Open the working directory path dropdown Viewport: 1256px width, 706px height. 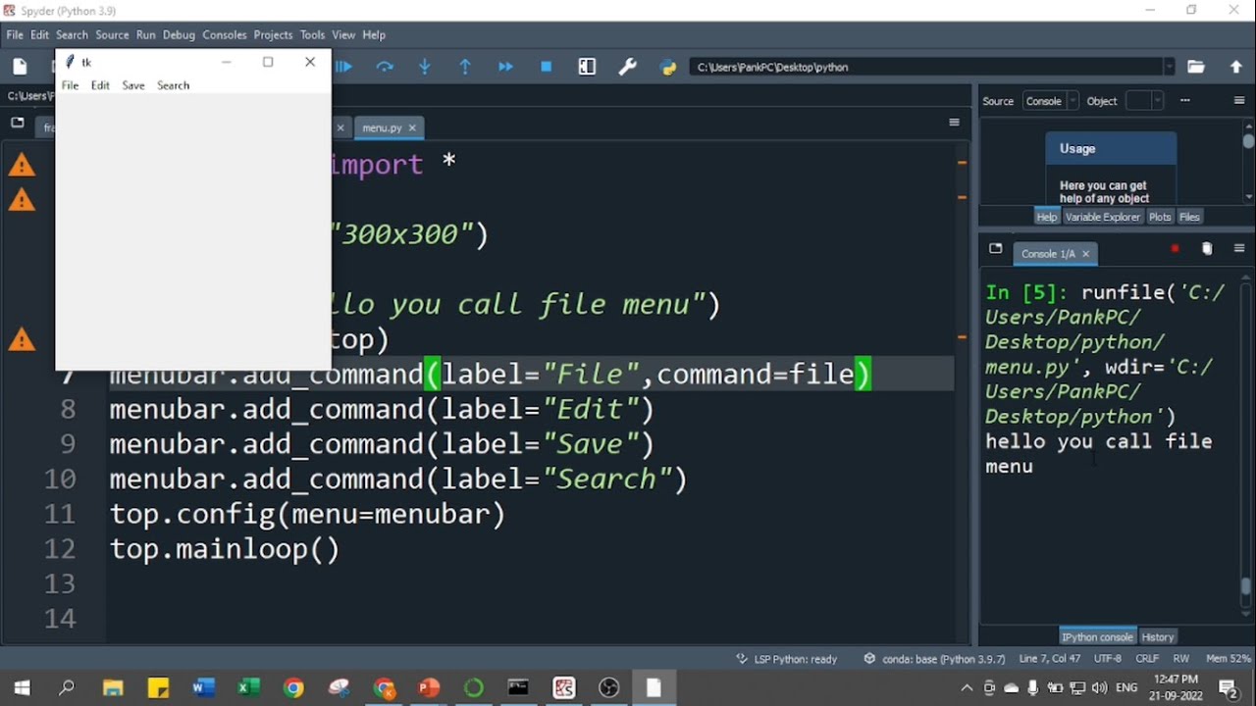[1169, 67]
